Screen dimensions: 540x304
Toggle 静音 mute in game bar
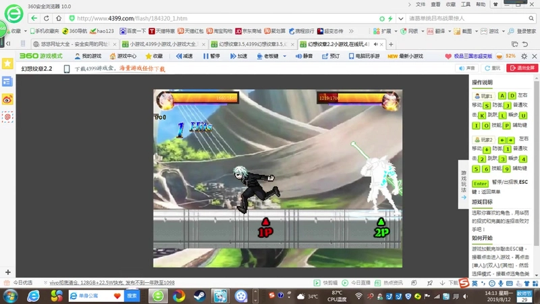pos(304,56)
